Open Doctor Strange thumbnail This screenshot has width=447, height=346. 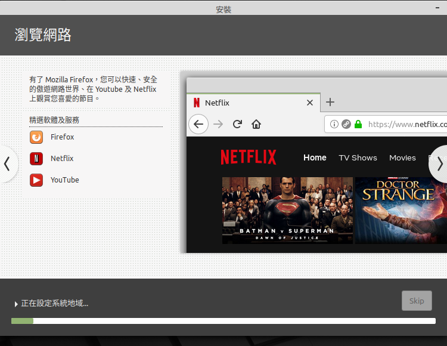[x=401, y=211]
